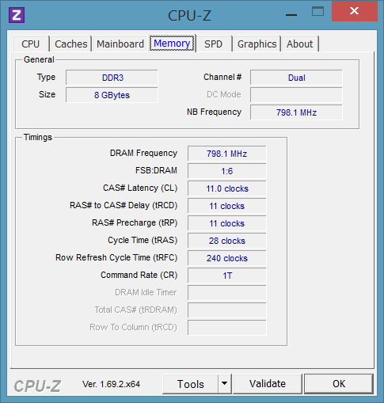The height and width of the screenshot is (403, 384).
Task: Click the Dual channel value field
Action: (296, 78)
